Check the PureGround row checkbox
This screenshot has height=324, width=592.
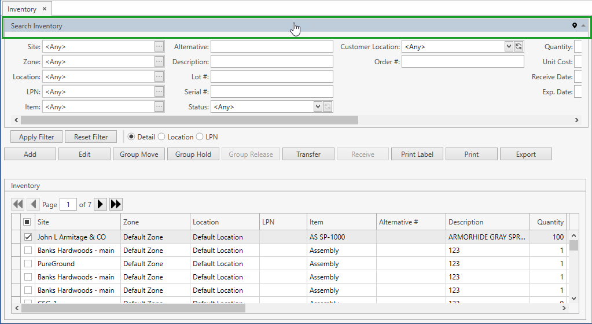coord(27,264)
